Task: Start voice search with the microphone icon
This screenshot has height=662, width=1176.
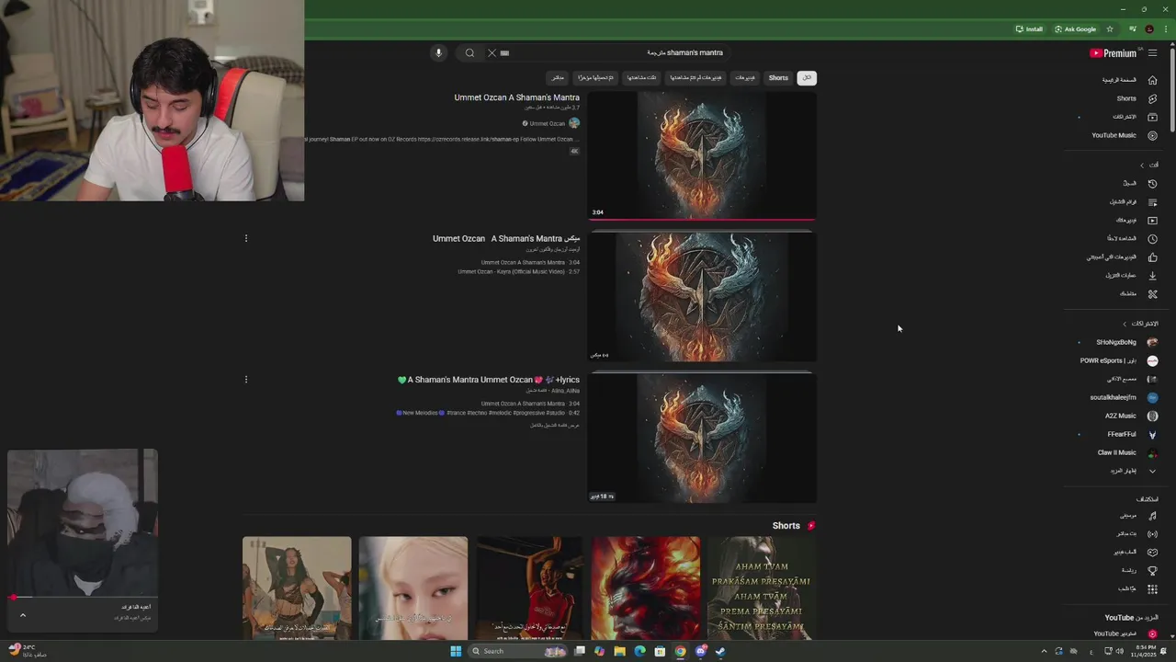Action: 438,52
